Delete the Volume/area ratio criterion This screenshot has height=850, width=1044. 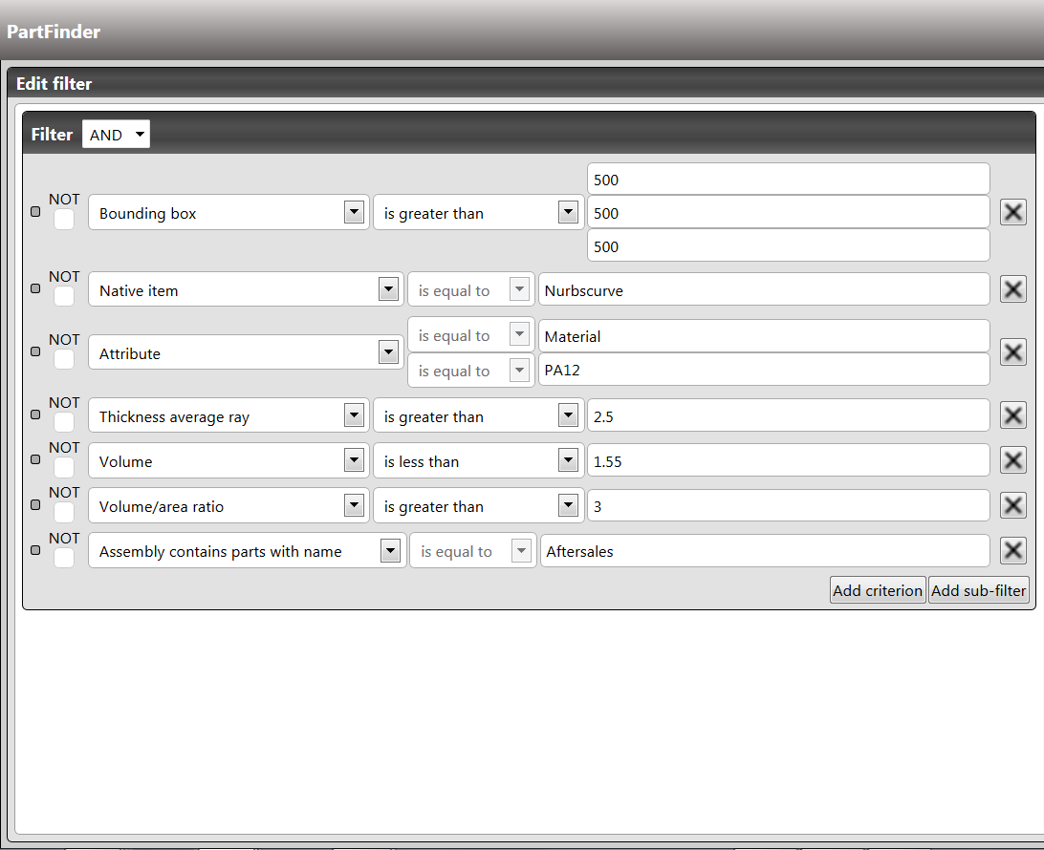[1013, 505]
